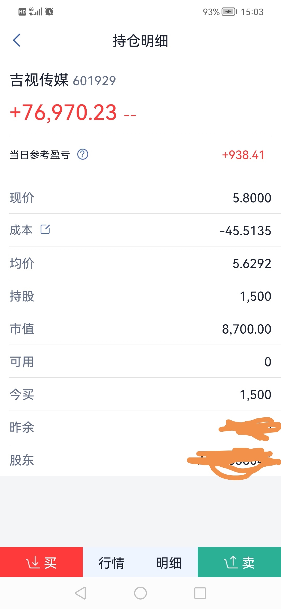Viewport: 281px width, 609px height.
Task: Tap the daily profit +938.41
Action: coord(243,155)
